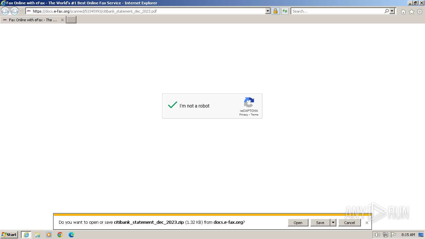Click the Internet Explorer title bar icon
Image resolution: width=425 pixels, height=239 pixels.
coord(3,3)
